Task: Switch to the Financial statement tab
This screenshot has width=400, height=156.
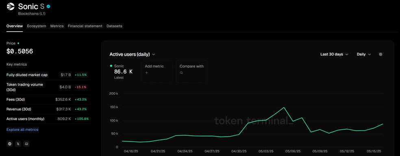Action: pos(85,26)
